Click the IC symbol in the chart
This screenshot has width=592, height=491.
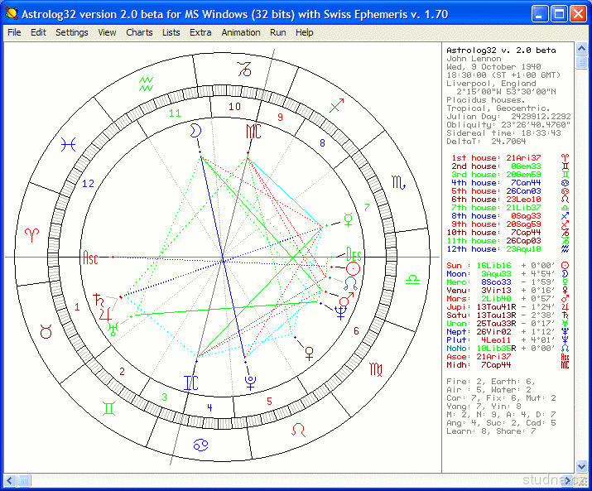(x=191, y=383)
